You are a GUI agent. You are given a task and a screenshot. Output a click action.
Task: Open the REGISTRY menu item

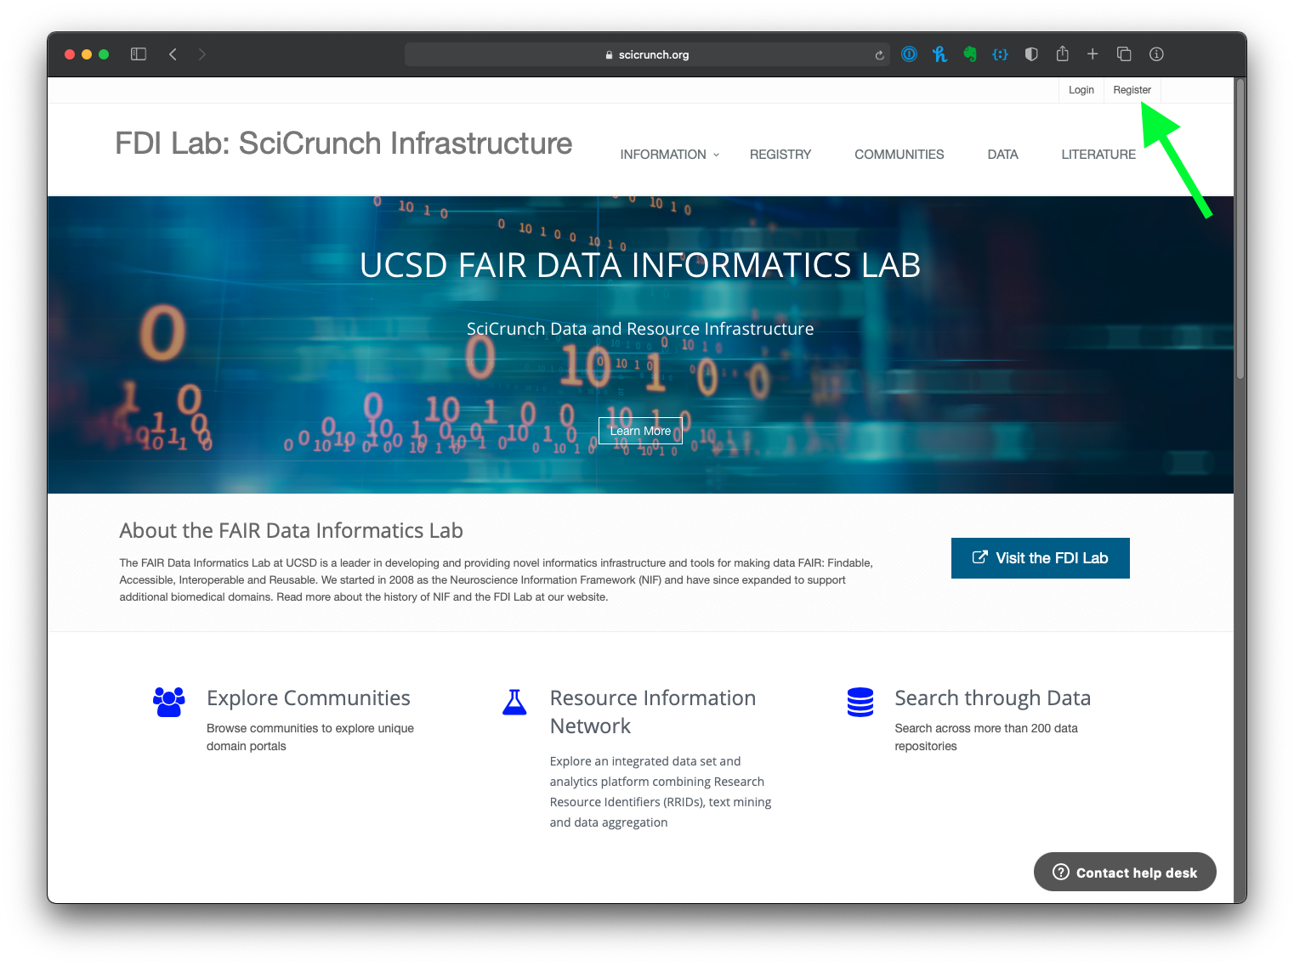780,154
